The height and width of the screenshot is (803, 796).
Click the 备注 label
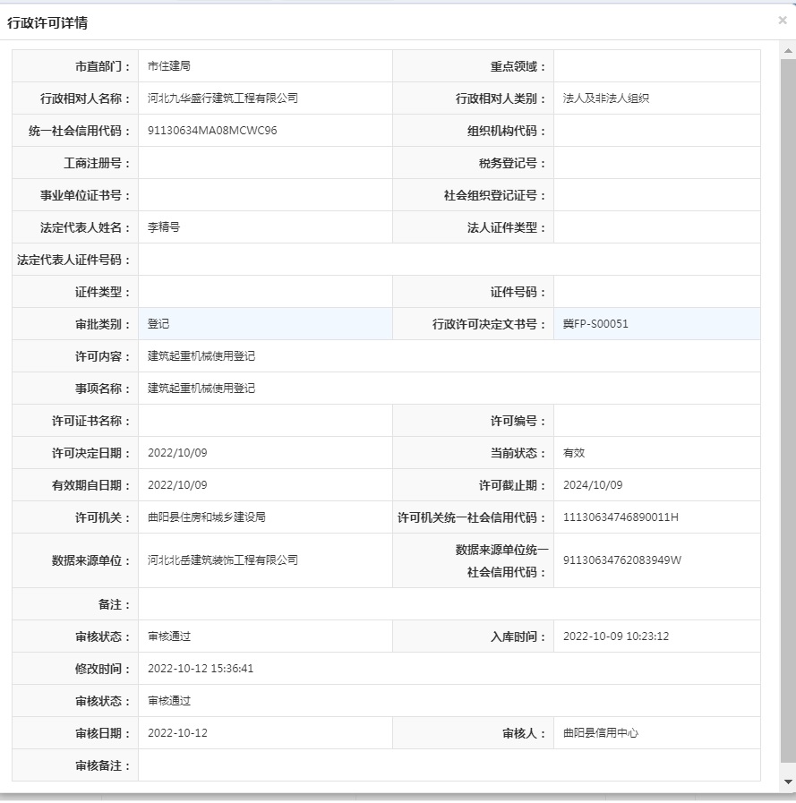coord(115,604)
